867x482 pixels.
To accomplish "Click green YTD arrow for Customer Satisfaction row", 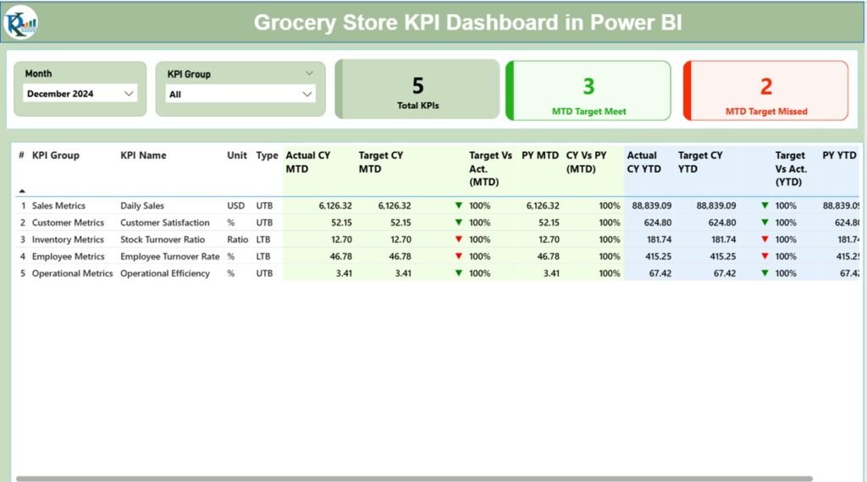I will point(765,222).
